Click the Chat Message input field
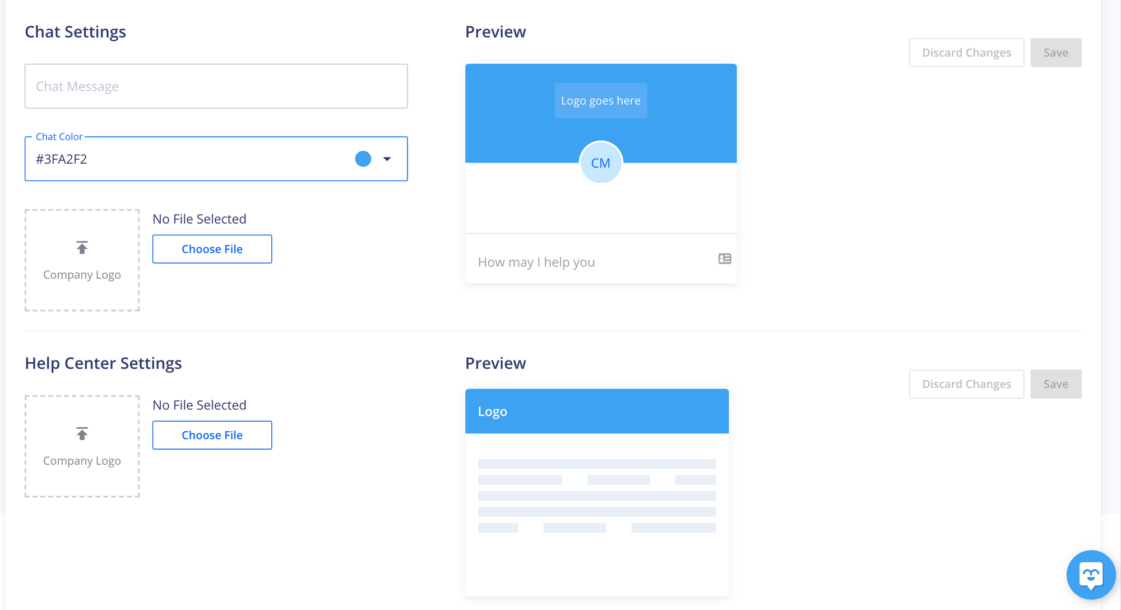 pos(216,86)
